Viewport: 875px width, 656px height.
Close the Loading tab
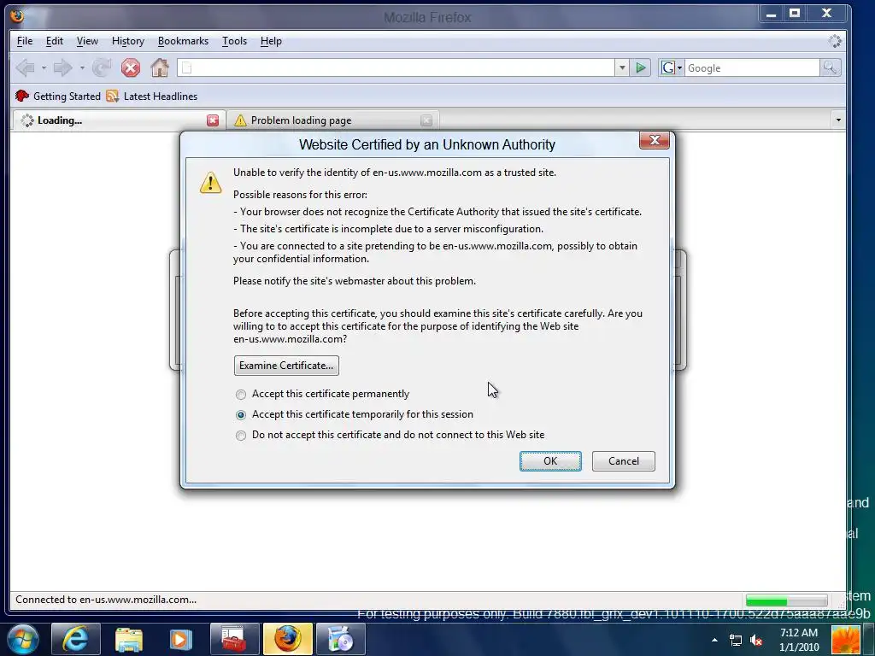[213, 120]
